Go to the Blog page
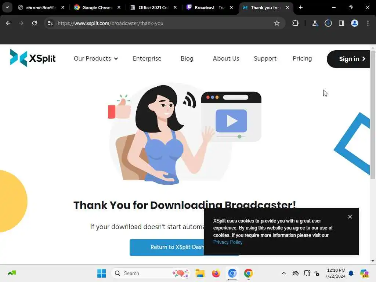 (187, 58)
